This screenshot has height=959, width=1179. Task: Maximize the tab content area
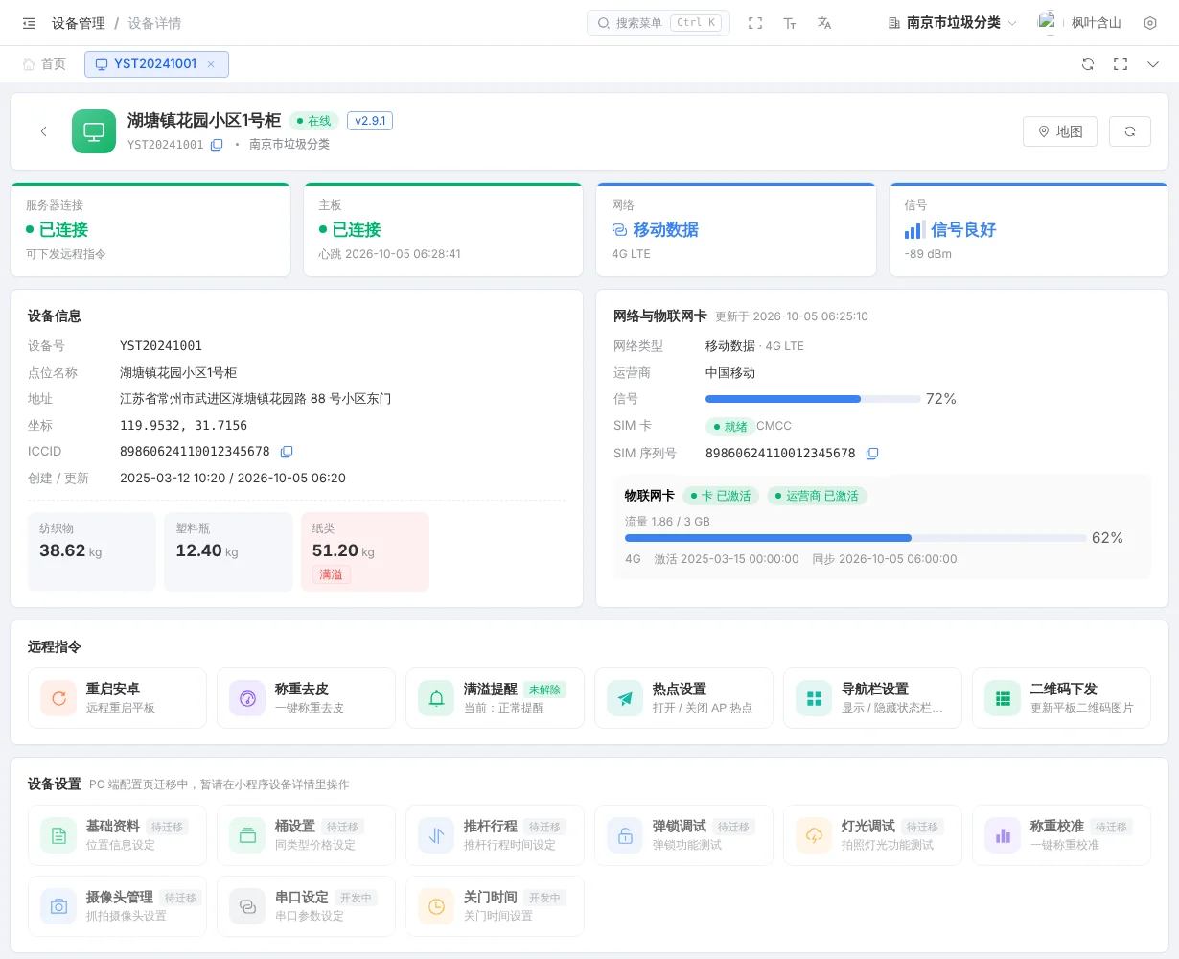pyautogui.click(x=1121, y=64)
